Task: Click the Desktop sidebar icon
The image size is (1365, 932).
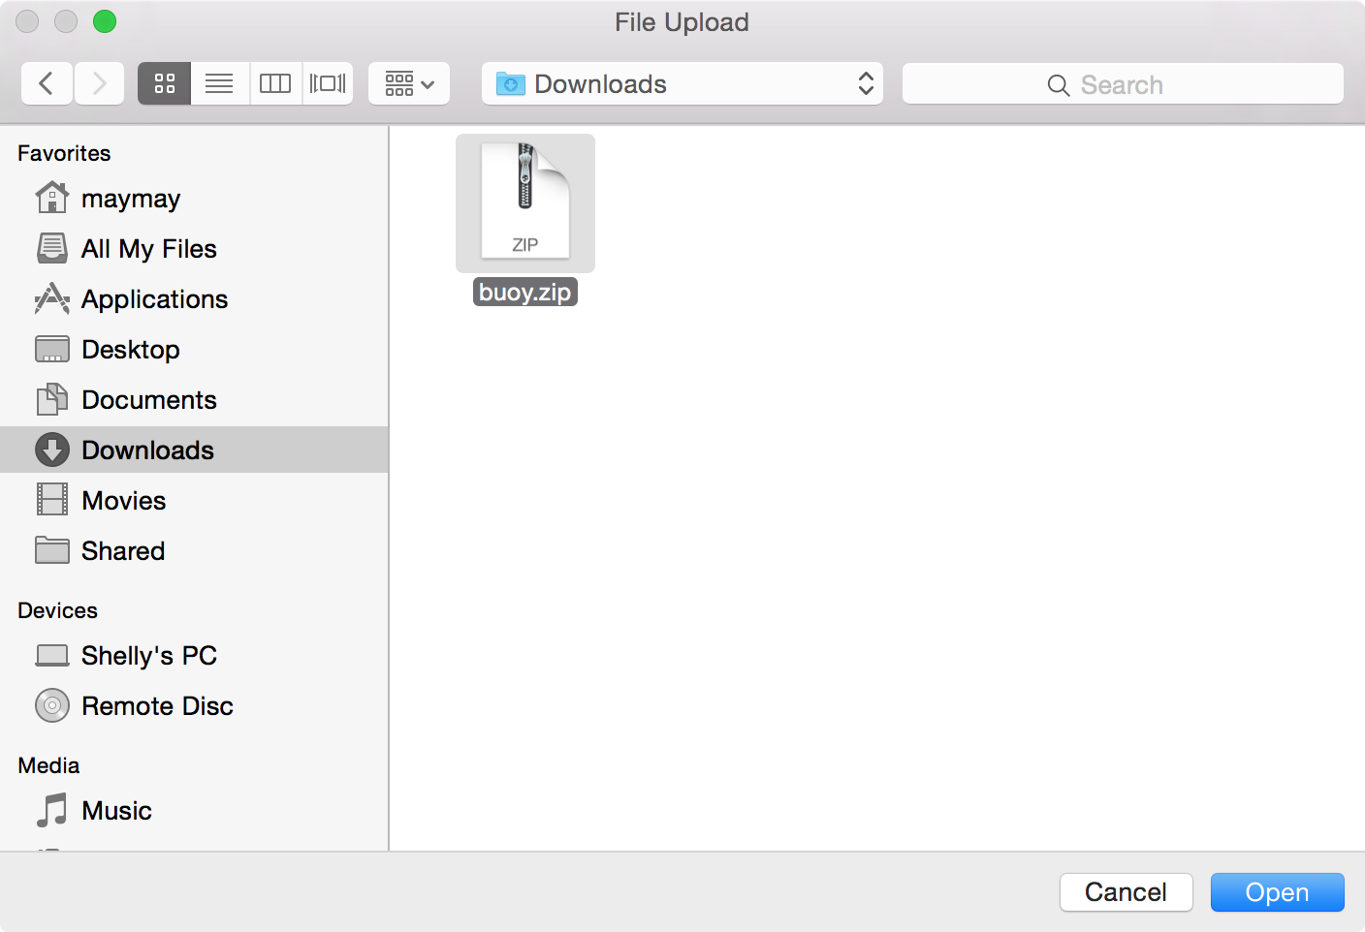Action: (52, 349)
